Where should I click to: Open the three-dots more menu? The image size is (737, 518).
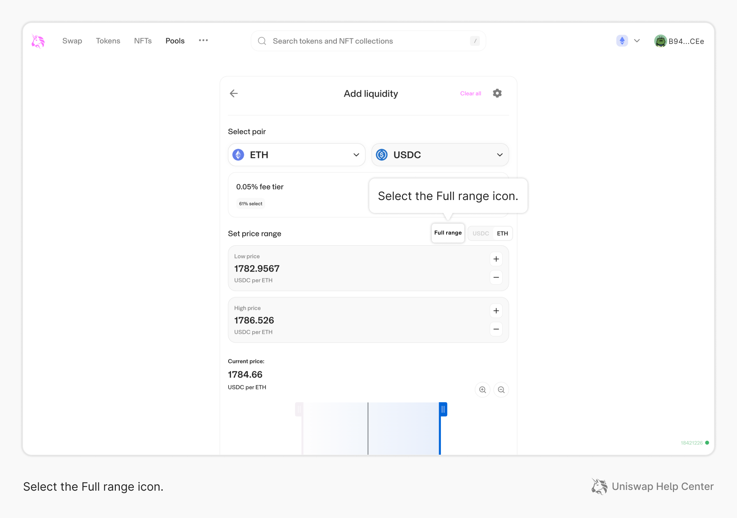click(203, 41)
